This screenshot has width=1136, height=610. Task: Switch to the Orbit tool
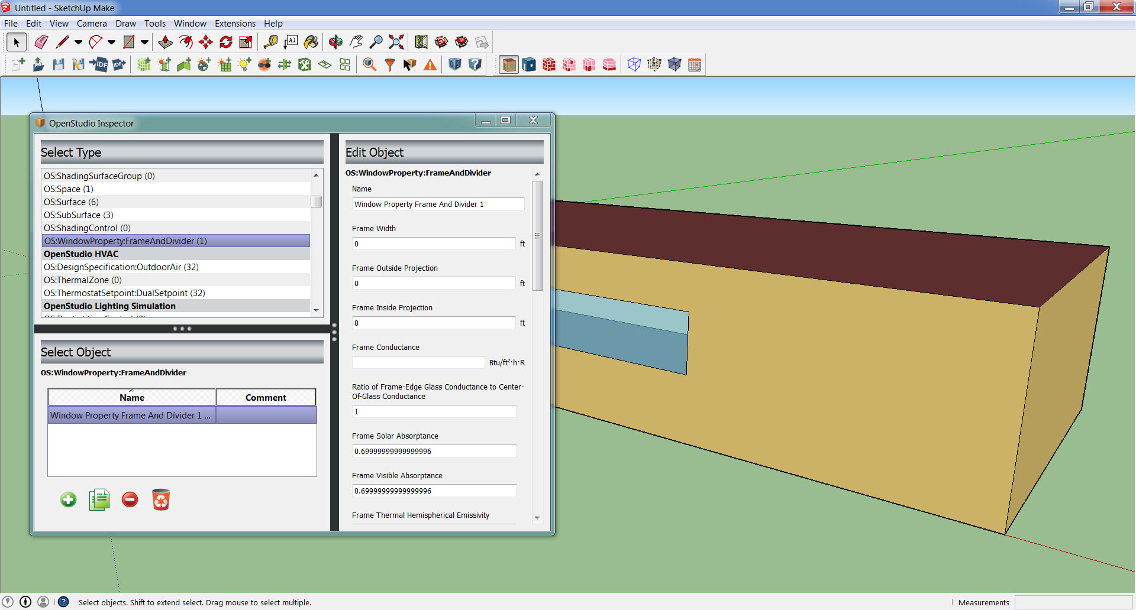tap(335, 42)
